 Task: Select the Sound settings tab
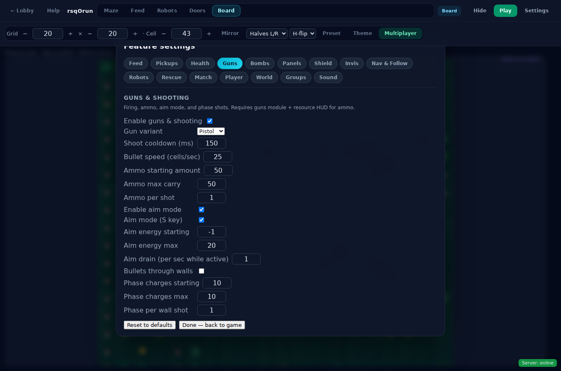pyautogui.click(x=328, y=77)
